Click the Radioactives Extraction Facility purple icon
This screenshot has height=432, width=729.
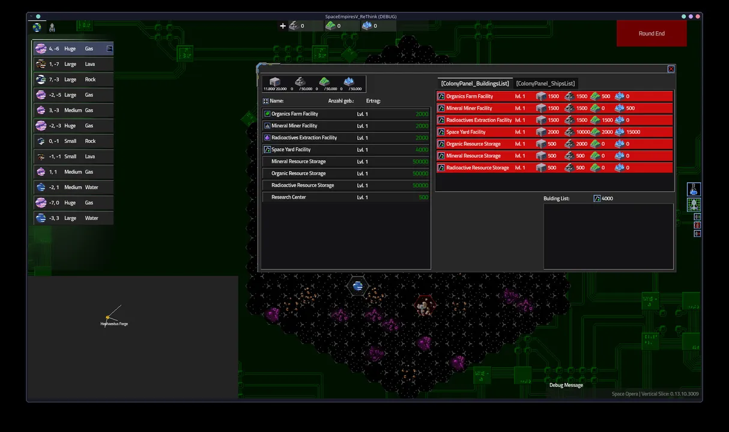coord(267,138)
